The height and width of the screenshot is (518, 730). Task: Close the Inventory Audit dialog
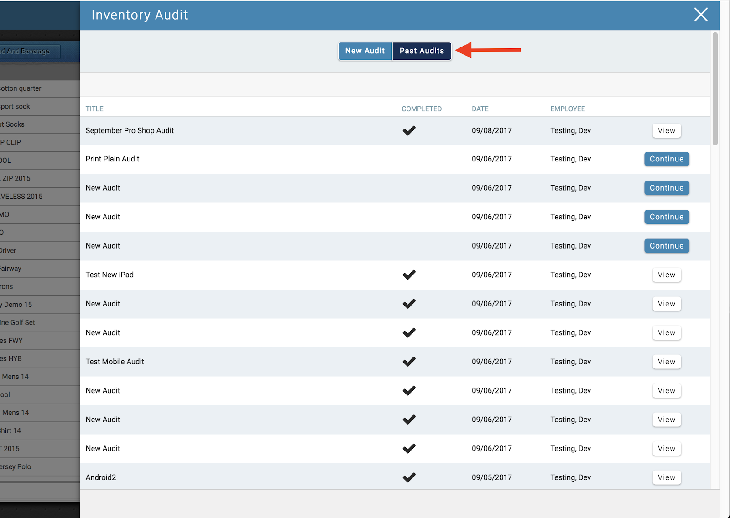click(x=700, y=15)
